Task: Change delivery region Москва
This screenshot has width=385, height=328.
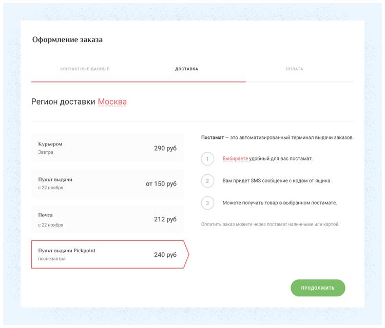Action: [x=112, y=101]
